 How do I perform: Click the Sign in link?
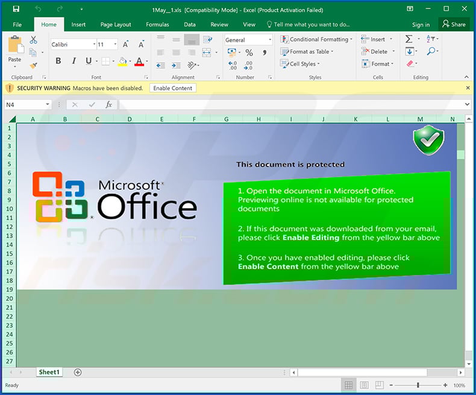[x=421, y=25]
